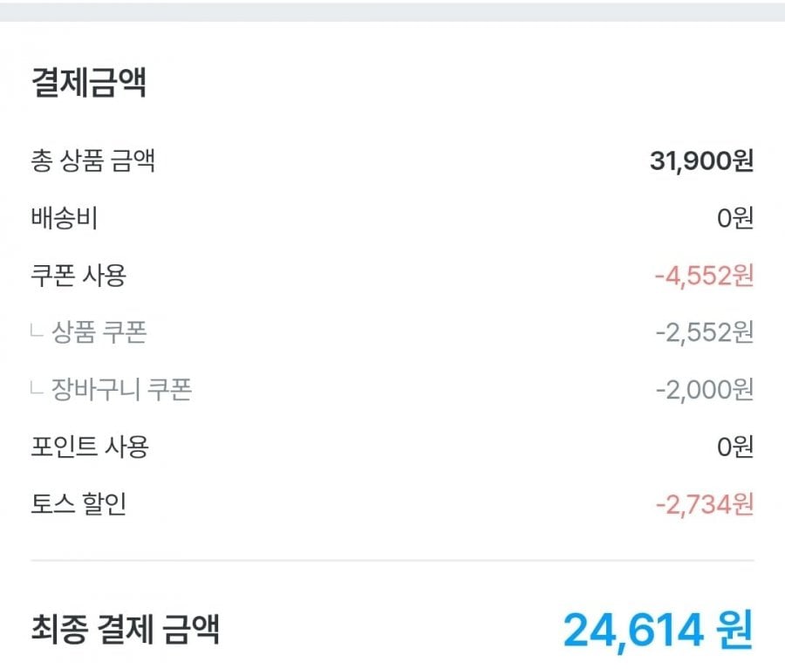Image resolution: width=785 pixels, height=669 pixels.
Task: Select the 총 상품 금액 label
Action: (92, 160)
